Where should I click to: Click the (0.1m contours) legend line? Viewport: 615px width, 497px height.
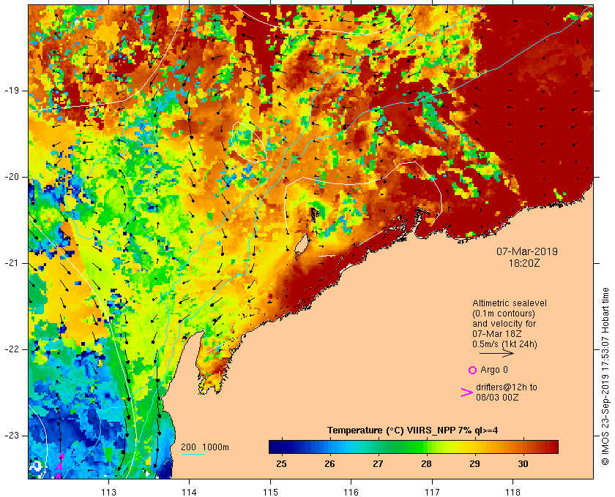(x=504, y=314)
